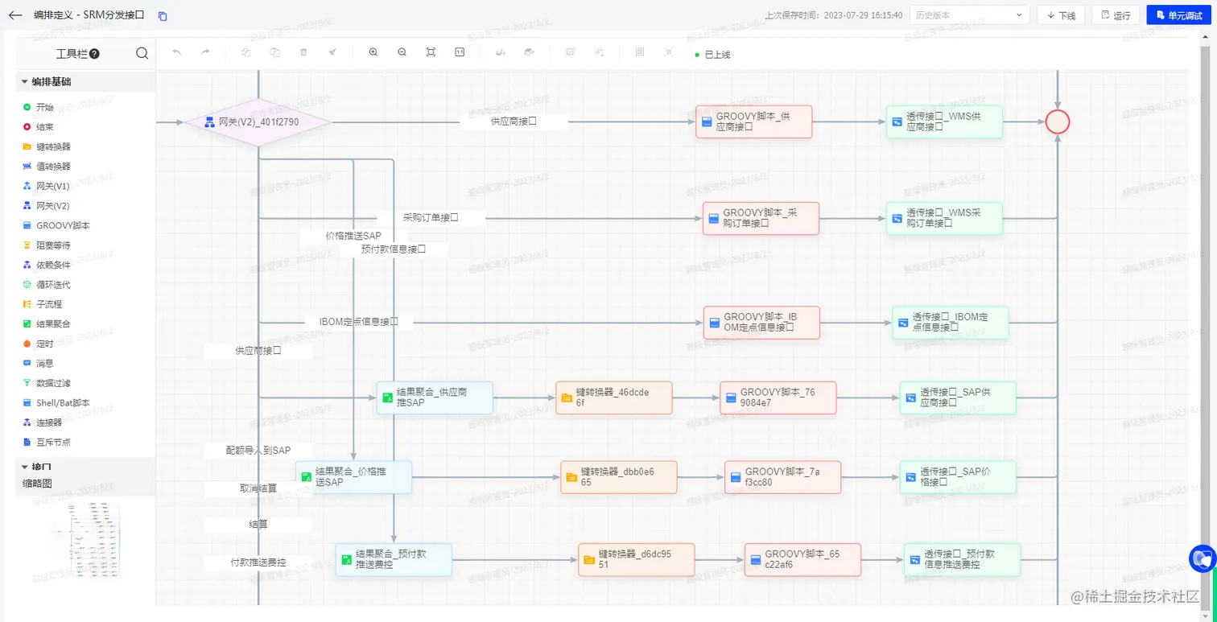The image size is (1217, 622).
Task: Select node 透传接口_WMS采购订单接口
Action: click(x=944, y=218)
